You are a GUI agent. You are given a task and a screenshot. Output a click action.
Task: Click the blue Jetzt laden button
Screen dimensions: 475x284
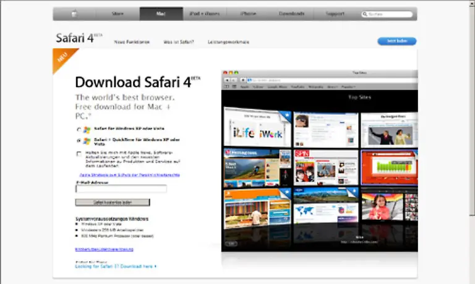coord(397,41)
